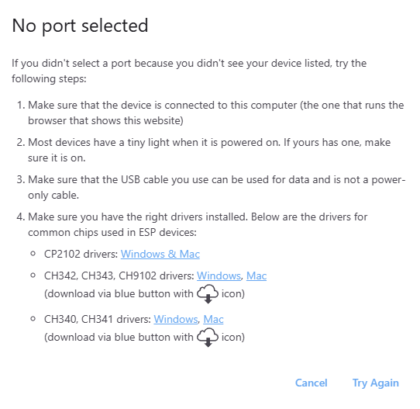Click the intro paragraph about device not listed

tap(189, 71)
